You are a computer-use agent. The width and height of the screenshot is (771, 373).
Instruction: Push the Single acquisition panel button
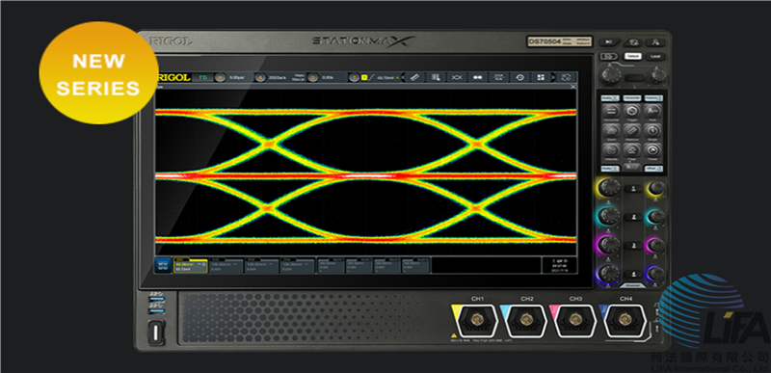click(652, 131)
